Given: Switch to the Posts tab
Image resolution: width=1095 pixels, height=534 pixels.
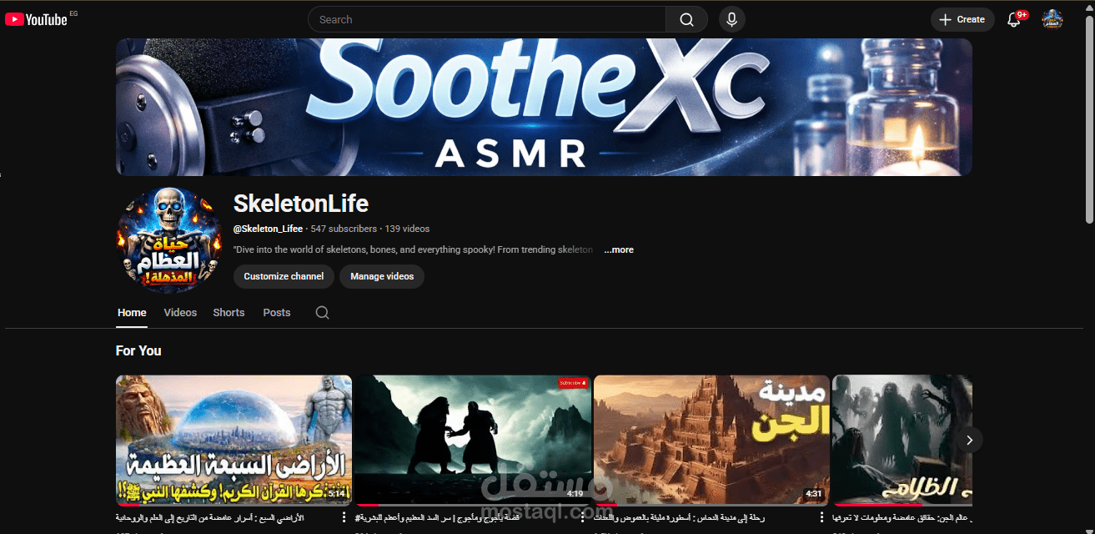Looking at the screenshot, I should coord(277,313).
